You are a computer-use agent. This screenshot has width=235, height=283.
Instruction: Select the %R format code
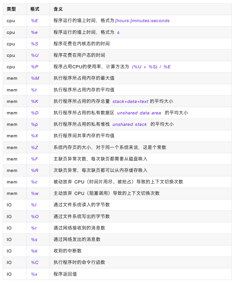[x=35, y=170]
